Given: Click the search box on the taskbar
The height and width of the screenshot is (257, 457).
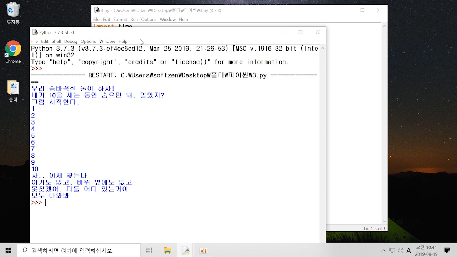Looking at the screenshot, I should (x=79, y=251).
